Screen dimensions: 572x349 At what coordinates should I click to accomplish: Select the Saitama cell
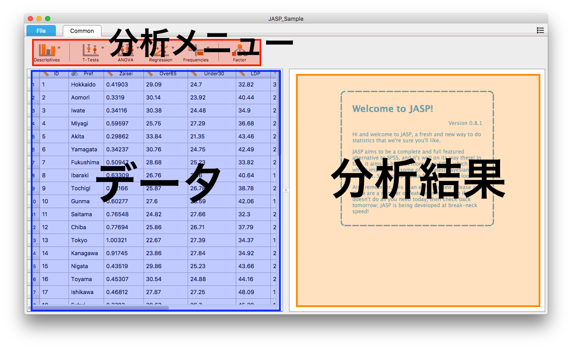click(x=86, y=214)
